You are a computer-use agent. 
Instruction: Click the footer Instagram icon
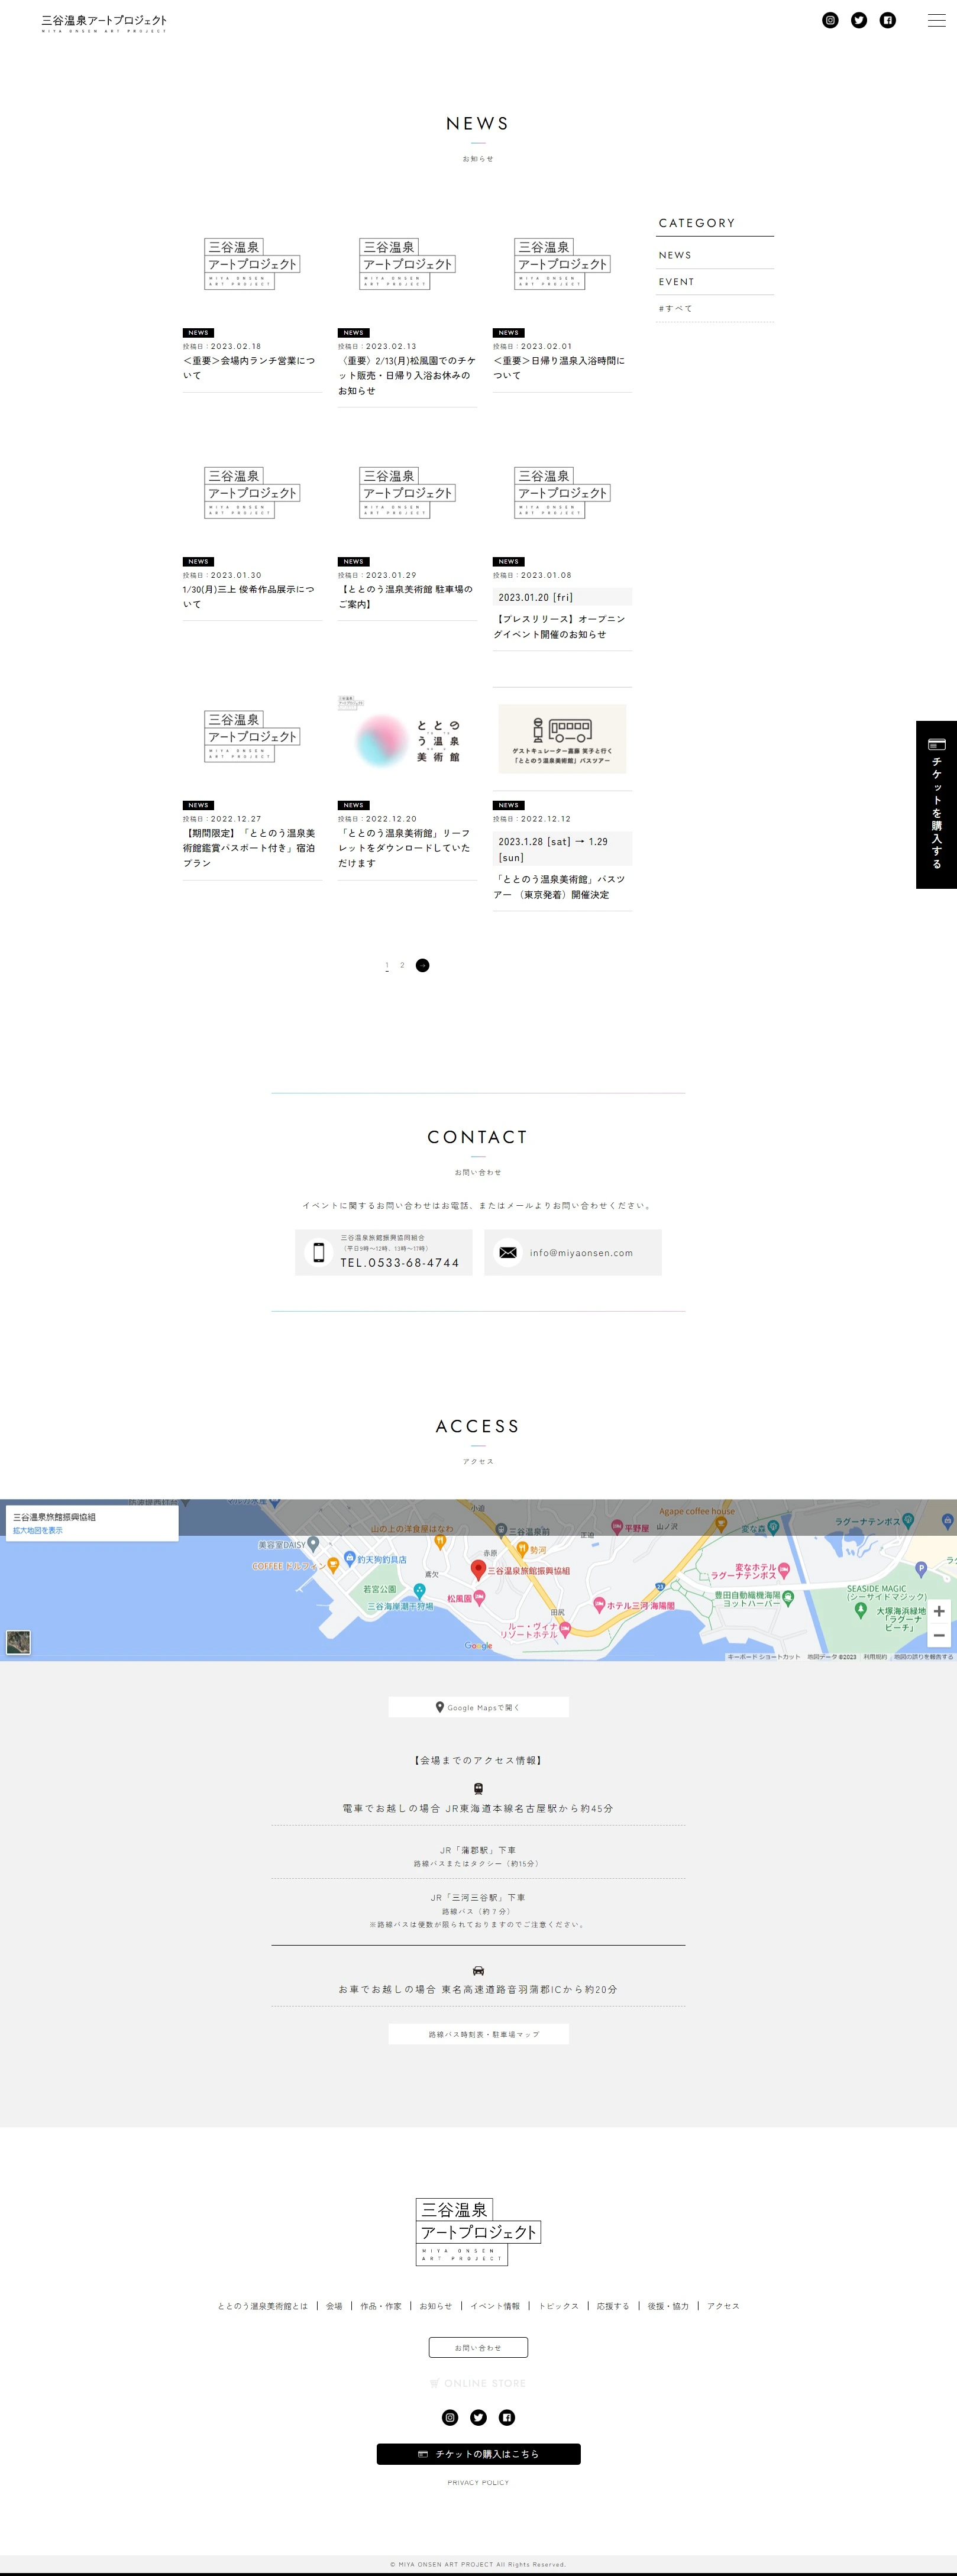point(450,2417)
